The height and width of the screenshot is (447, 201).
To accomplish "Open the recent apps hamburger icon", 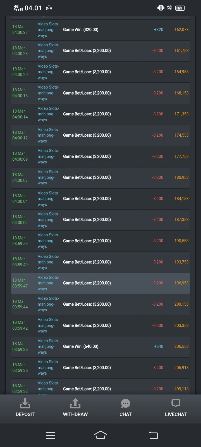I will 50,435.
